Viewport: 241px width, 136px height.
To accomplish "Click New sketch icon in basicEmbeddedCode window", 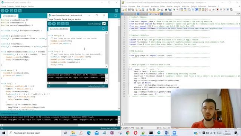I will [59, 23].
